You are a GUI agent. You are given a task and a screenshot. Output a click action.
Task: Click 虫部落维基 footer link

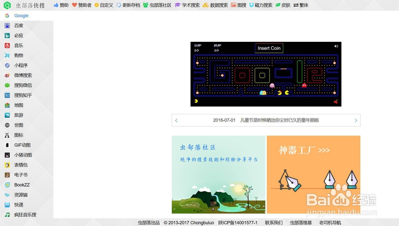(301, 223)
